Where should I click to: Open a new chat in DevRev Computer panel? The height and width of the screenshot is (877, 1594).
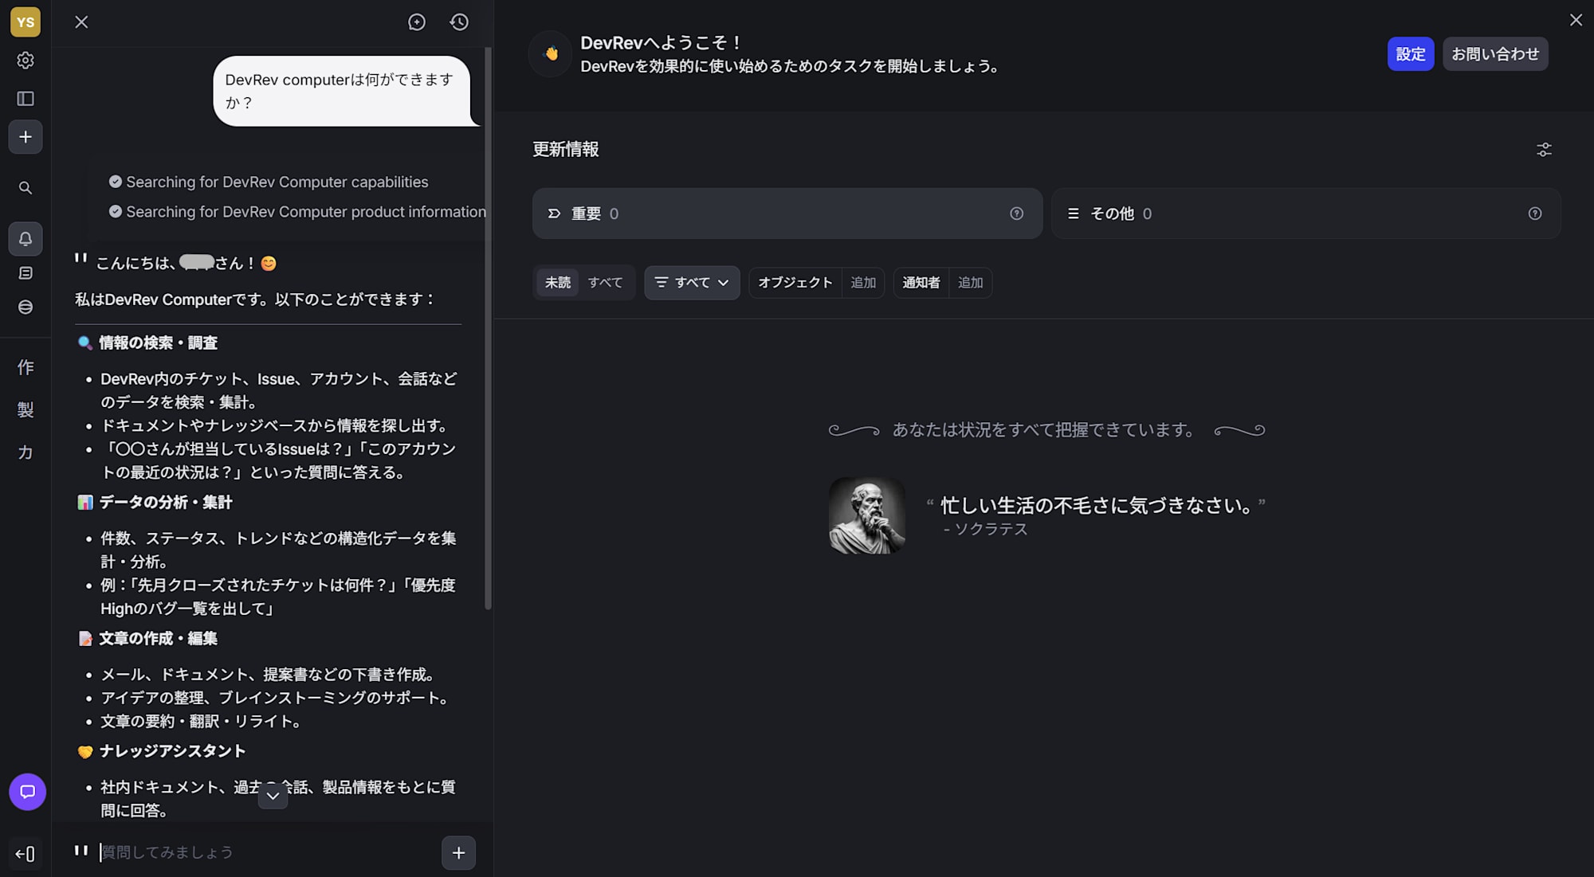tap(417, 22)
